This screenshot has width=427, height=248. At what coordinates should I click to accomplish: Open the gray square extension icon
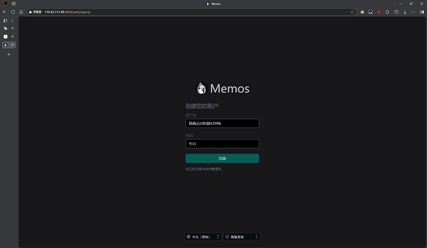coord(371,12)
